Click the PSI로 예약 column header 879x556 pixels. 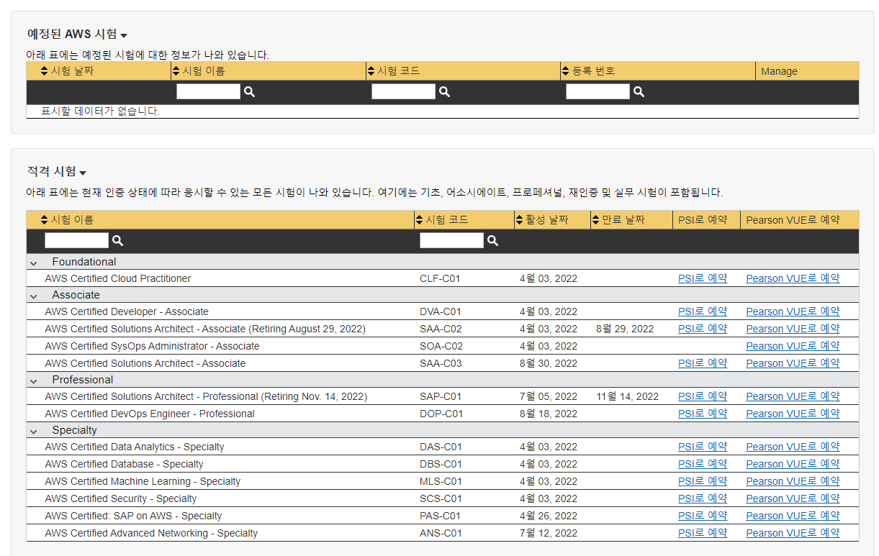(703, 220)
